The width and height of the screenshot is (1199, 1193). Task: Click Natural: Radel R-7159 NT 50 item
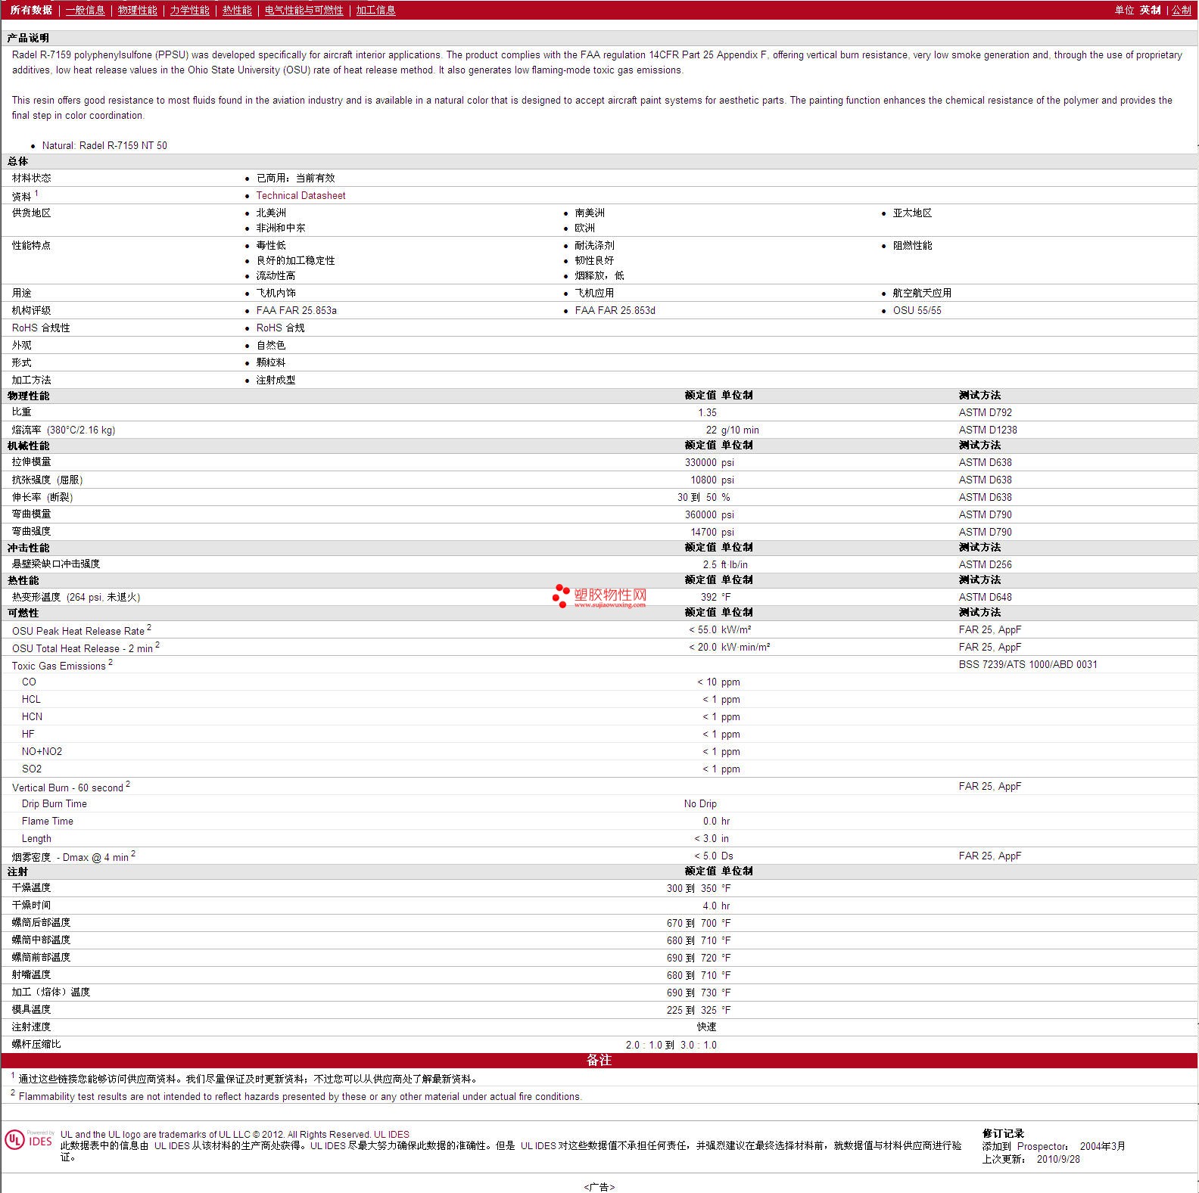pyautogui.click(x=104, y=145)
